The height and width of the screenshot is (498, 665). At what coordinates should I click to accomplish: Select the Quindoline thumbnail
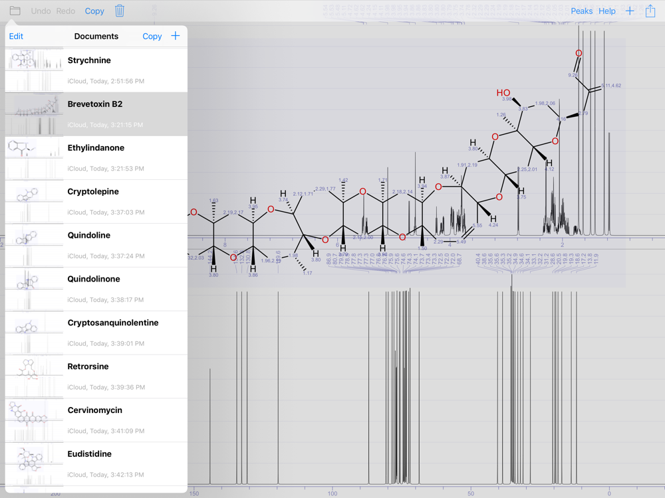(34, 245)
